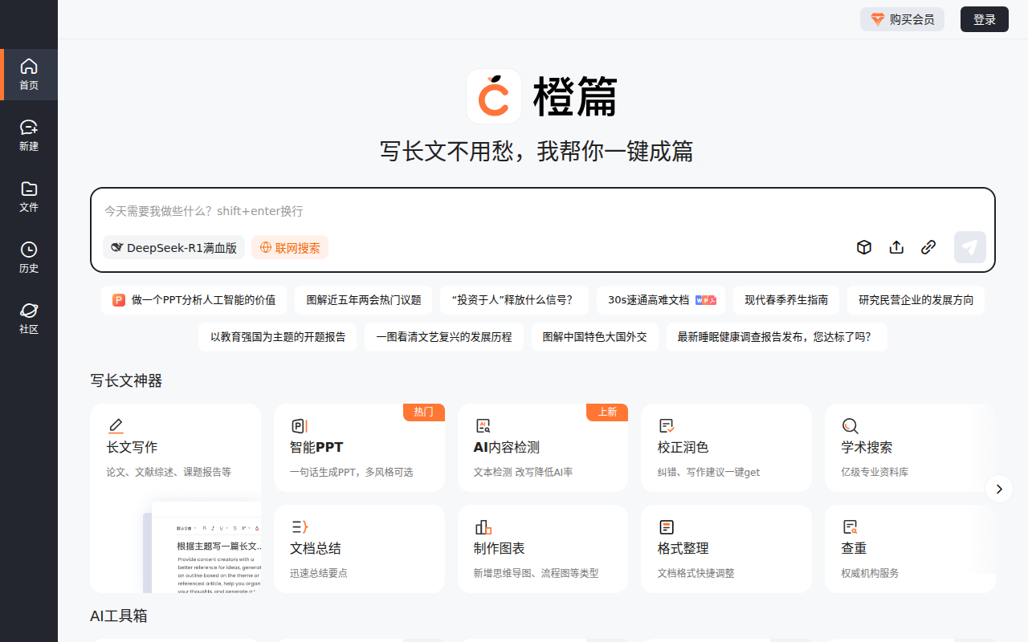
Task: Select the 文档总结 summarizer
Action: click(359, 548)
